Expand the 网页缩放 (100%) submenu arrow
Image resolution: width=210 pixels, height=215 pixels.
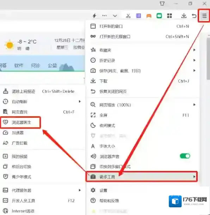[194, 105]
